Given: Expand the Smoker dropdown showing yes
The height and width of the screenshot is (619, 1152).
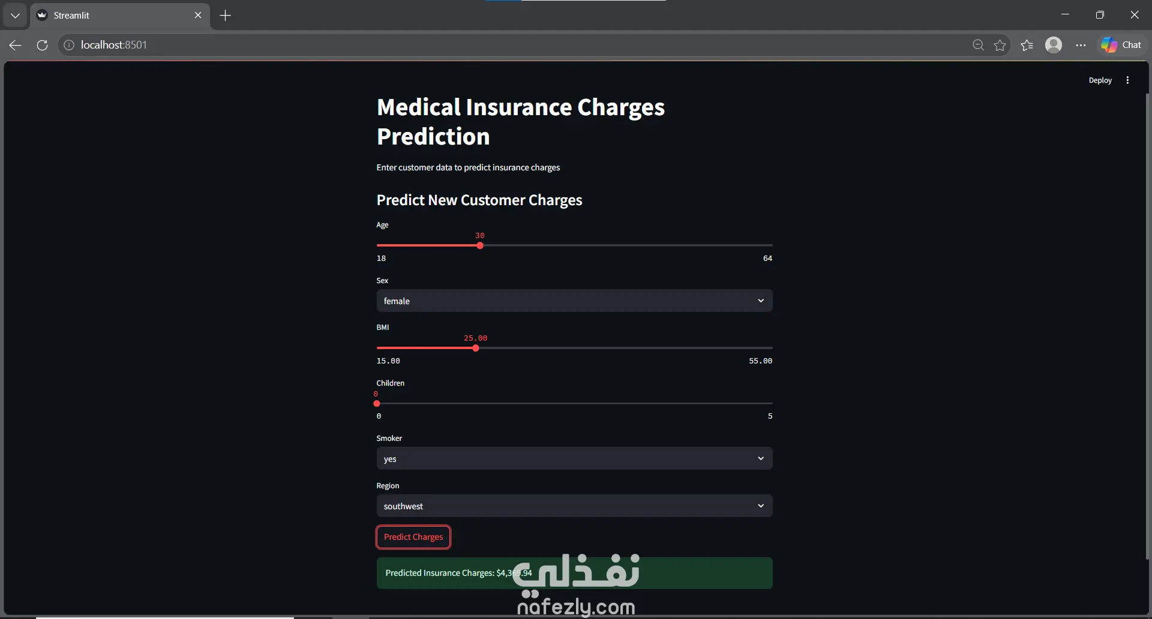Looking at the screenshot, I should coord(574,458).
